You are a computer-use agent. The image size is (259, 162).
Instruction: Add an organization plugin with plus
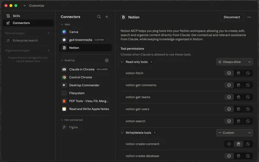tap(48, 51)
